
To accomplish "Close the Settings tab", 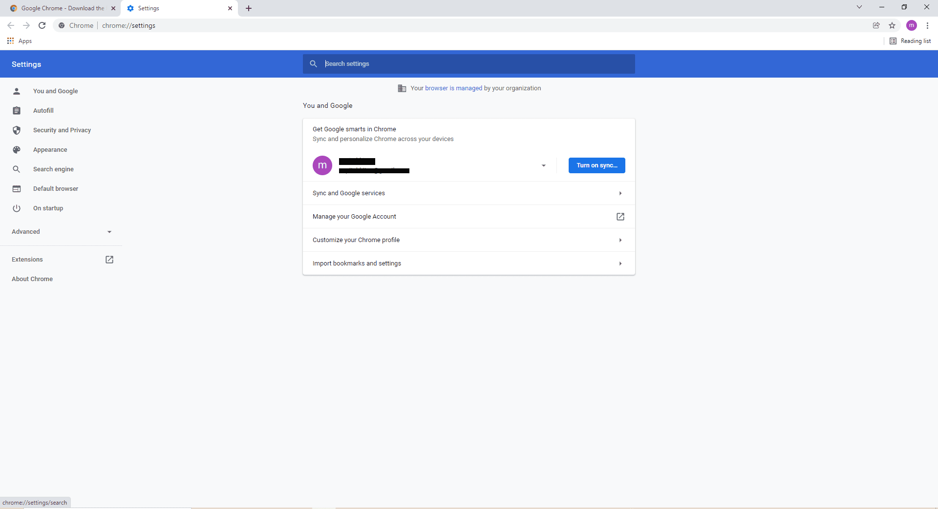I will [x=230, y=8].
